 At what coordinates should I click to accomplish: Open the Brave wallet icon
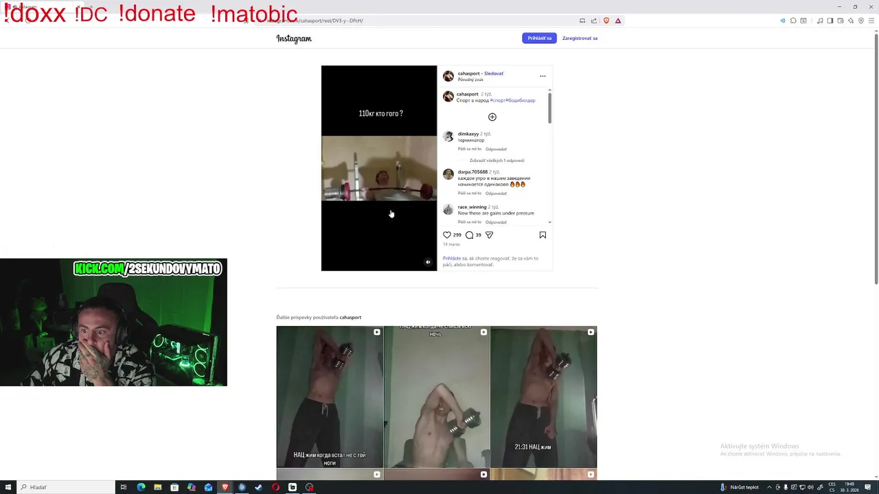click(841, 21)
